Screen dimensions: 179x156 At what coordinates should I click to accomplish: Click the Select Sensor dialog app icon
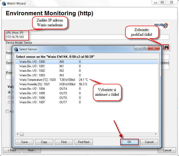(x=16, y=49)
